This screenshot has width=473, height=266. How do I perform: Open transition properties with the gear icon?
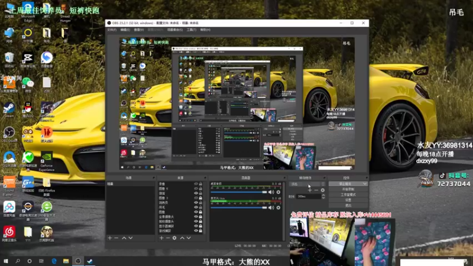[x=323, y=190]
